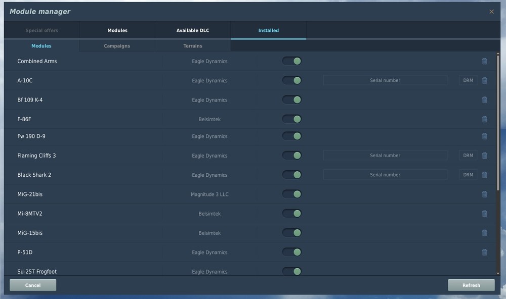
Task: Remove Bf 109 K-4 using its trash icon
Action: click(484, 100)
